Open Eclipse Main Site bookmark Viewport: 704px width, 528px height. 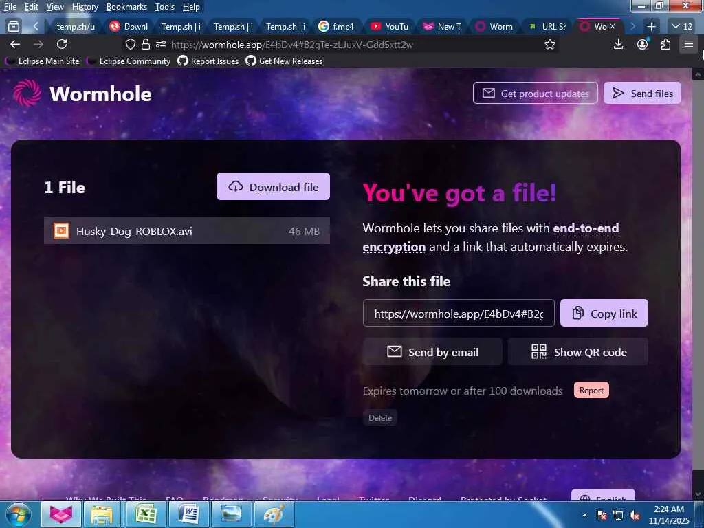coord(42,61)
